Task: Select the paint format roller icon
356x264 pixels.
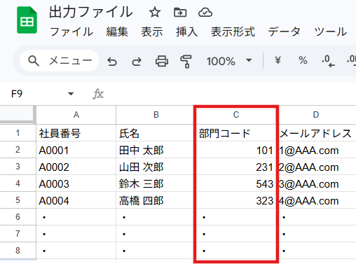Action: (x=186, y=62)
